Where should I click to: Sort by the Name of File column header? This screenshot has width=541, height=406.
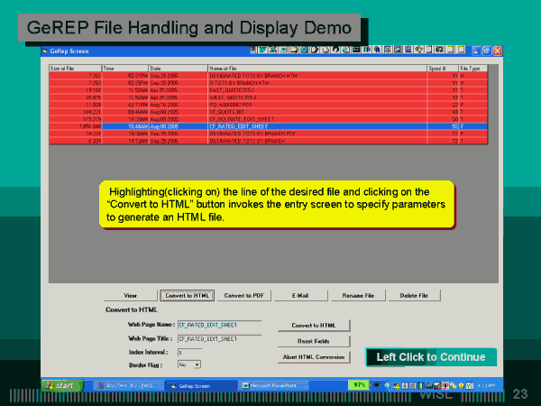(316, 68)
